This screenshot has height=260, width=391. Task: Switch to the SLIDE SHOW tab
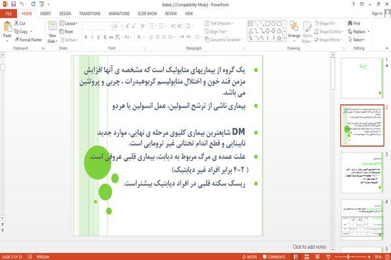[147, 14]
